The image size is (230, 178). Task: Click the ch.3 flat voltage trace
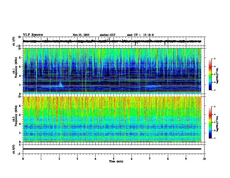coord(112,149)
